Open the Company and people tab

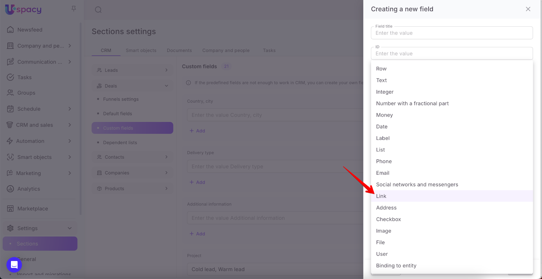(226, 50)
